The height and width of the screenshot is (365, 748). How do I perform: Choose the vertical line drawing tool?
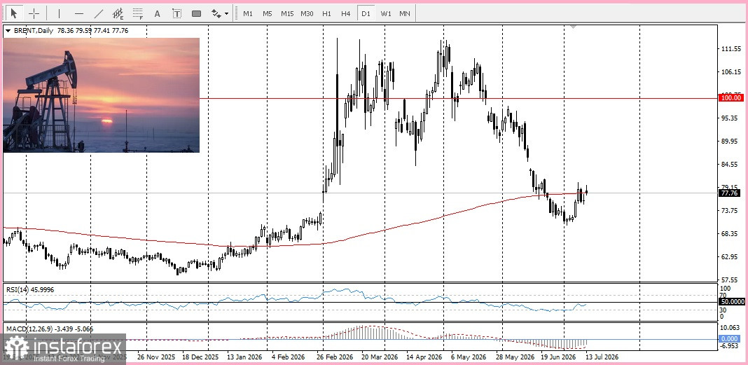pos(59,13)
